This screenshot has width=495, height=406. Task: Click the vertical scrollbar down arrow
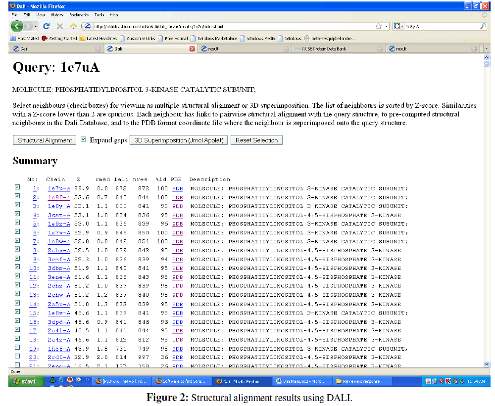point(486,364)
